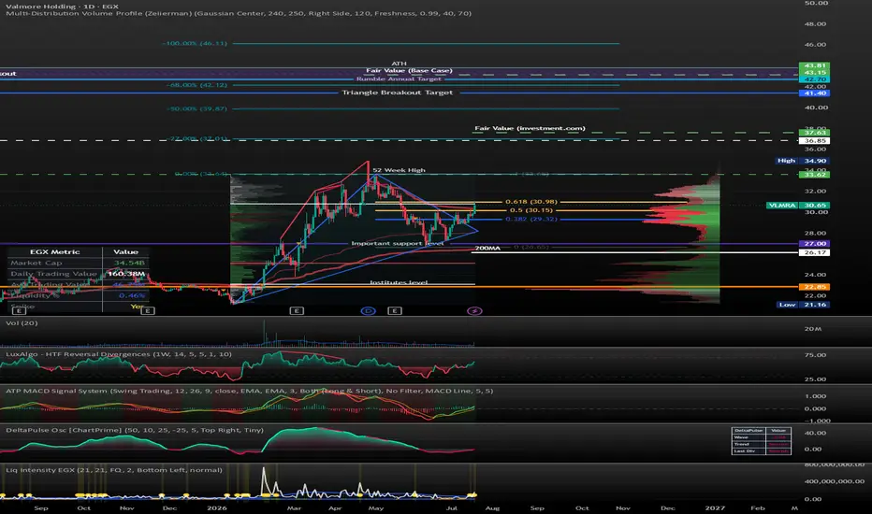This screenshot has height=514, width=872.
Task: Select the 400,000,000.00 liquidity scale label
Action: 835,481
